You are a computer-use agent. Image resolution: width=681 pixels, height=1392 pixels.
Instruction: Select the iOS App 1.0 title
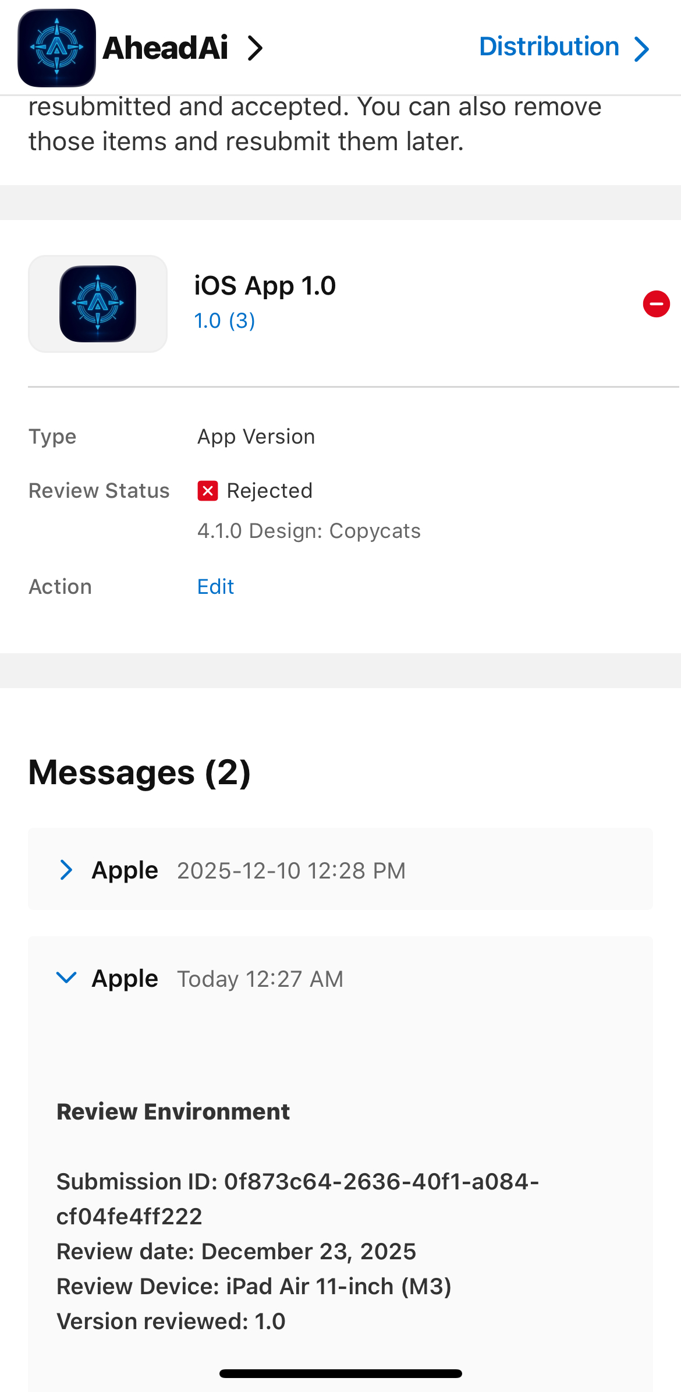(x=265, y=286)
